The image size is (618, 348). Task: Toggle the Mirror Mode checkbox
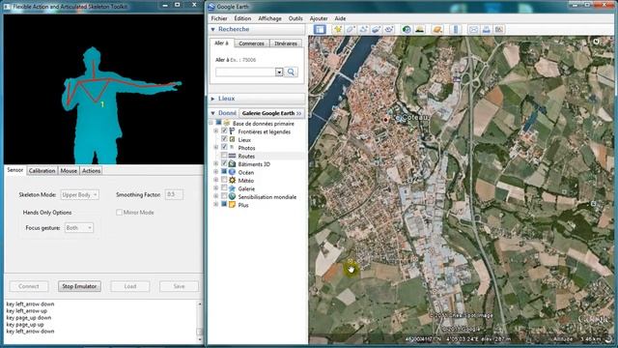(x=119, y=213)
